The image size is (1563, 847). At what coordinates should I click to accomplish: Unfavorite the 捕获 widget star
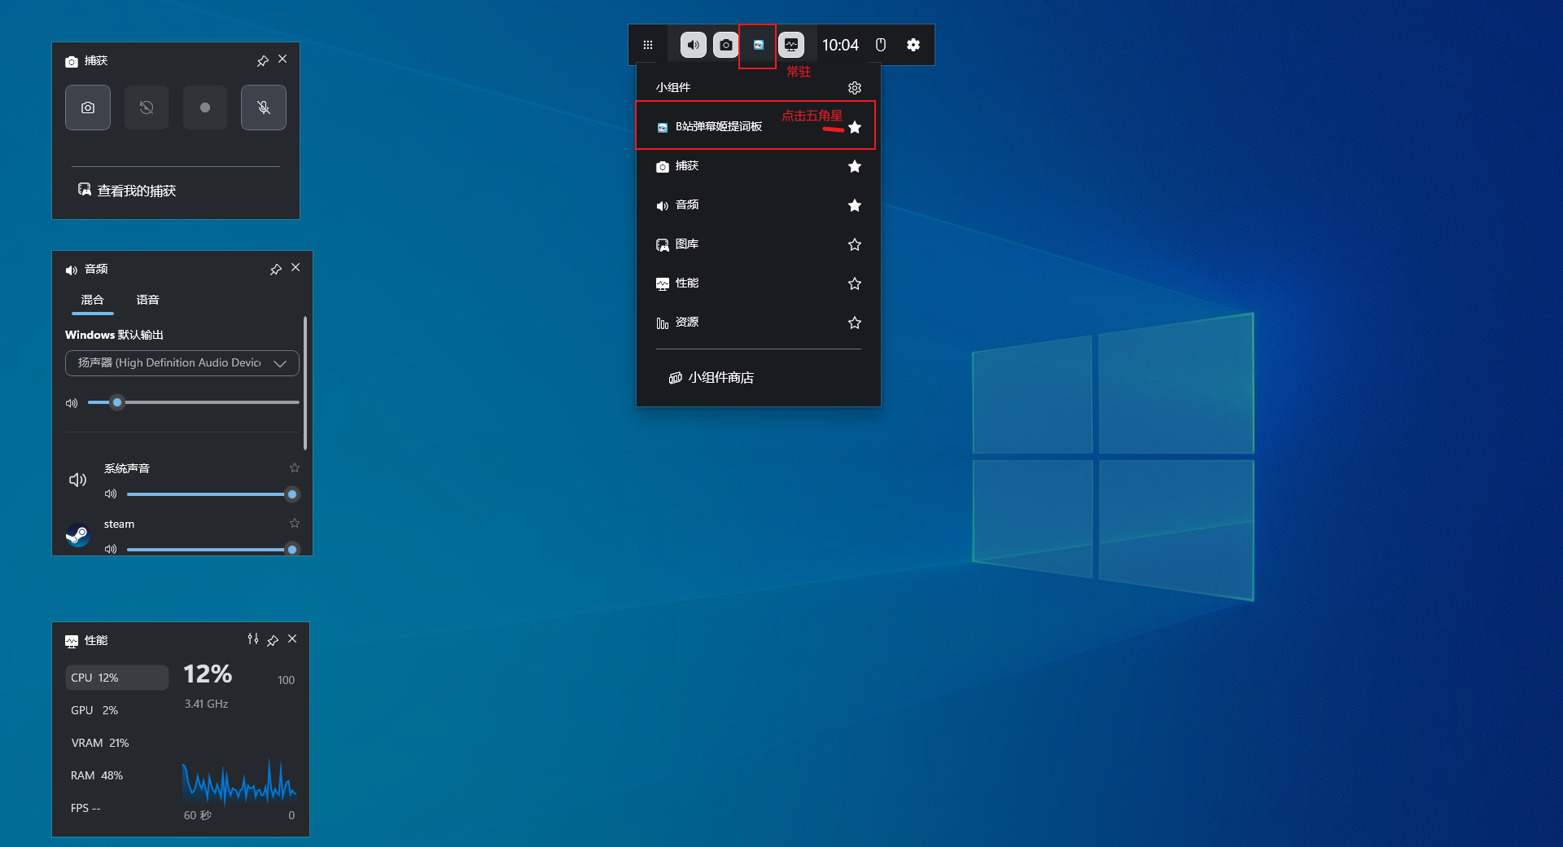tap(854, 166)
